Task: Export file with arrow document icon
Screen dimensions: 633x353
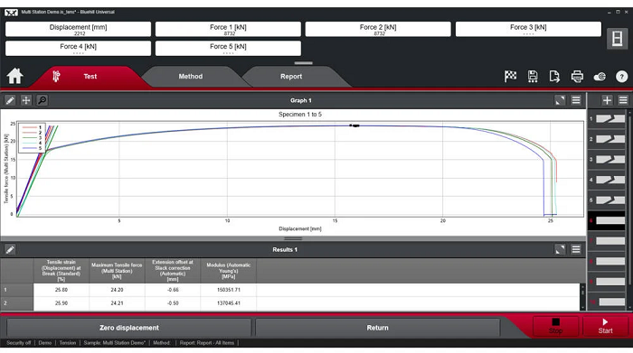Action: tap(554, 76)
